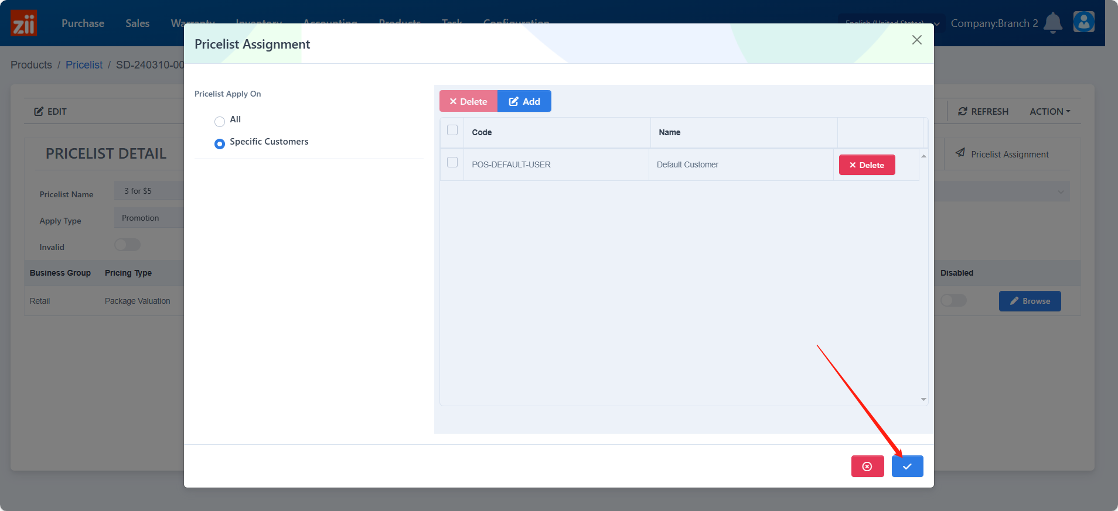Delete the Default Customer row

867,165
